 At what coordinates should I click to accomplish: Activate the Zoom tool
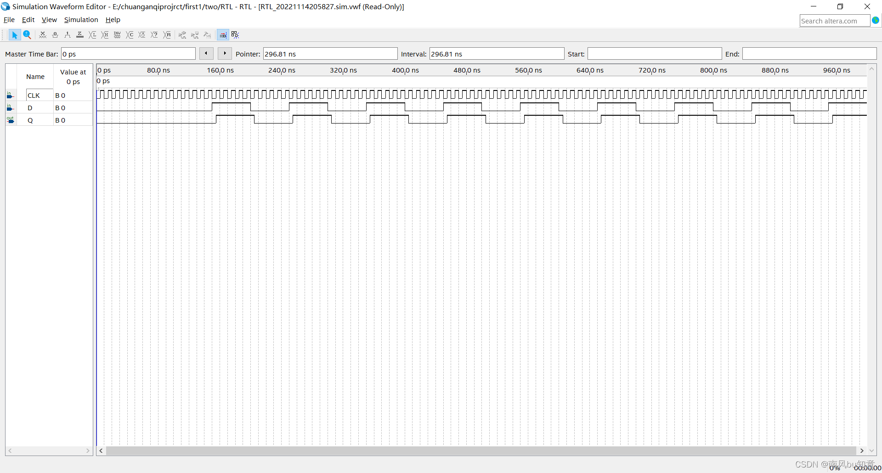coord(27,35)
